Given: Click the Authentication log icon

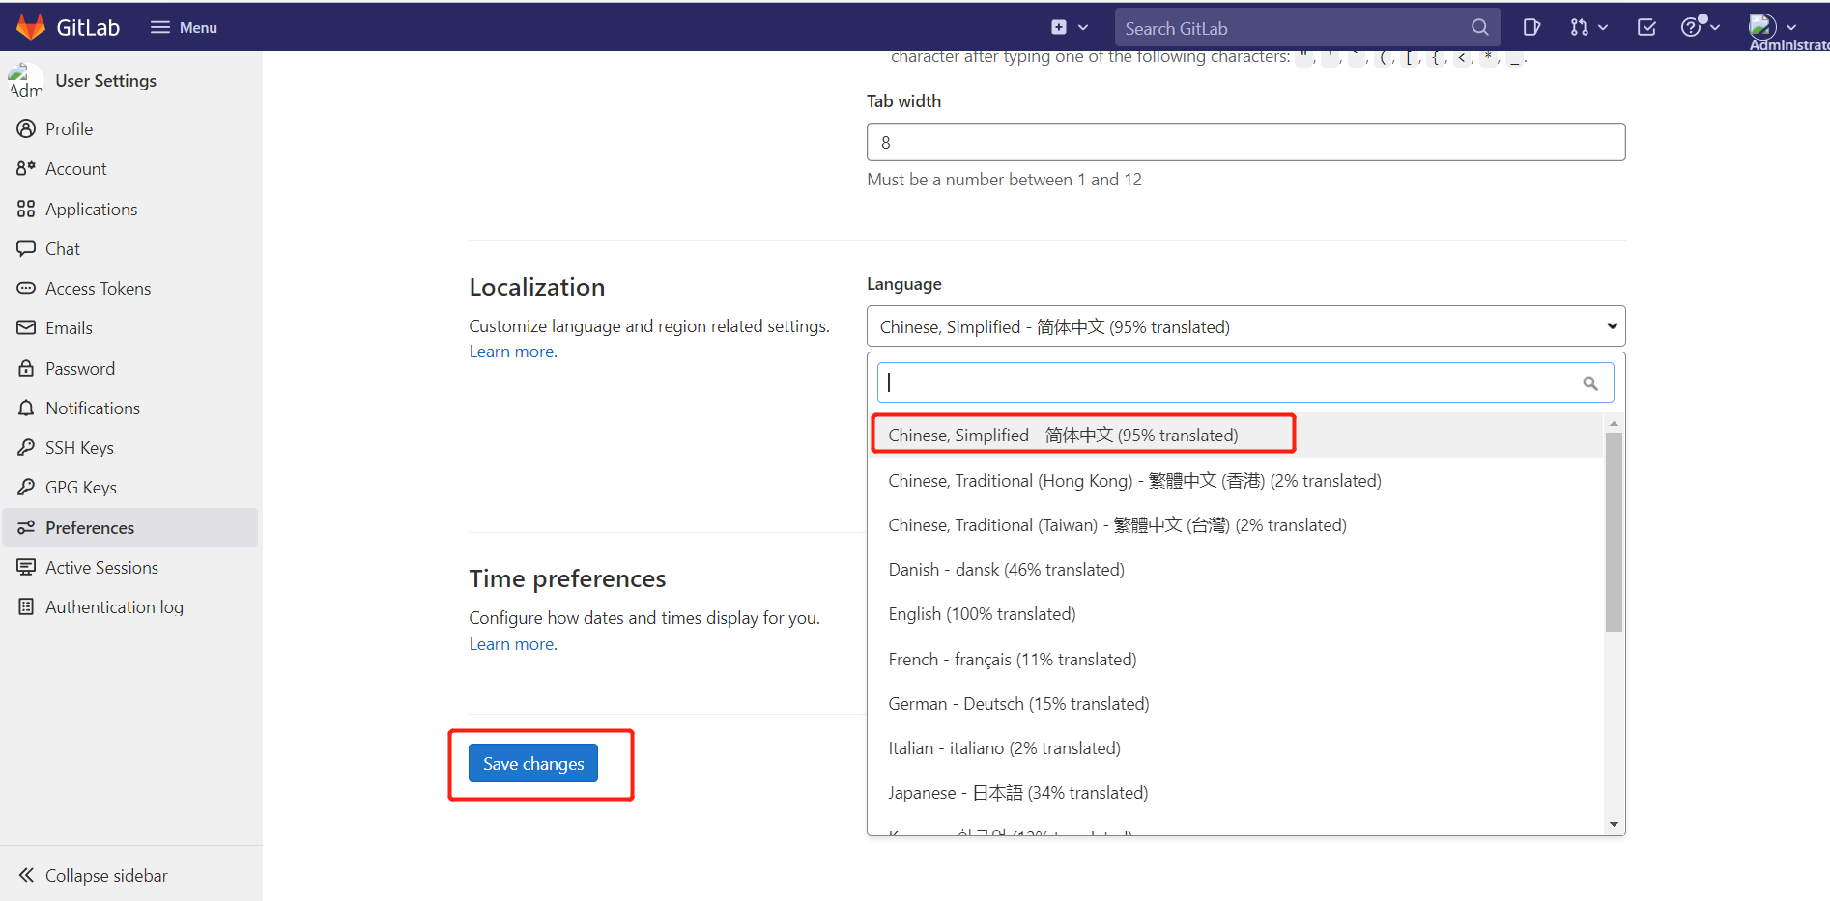Looking at the screenshot, I should (26, 606).
